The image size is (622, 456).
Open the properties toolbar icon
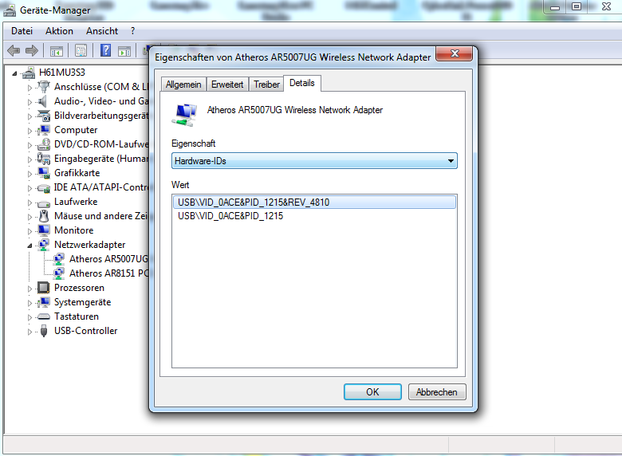tap(81, 51)
